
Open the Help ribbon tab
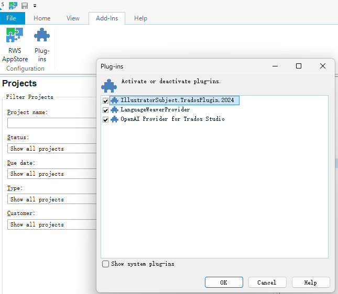pyautogui.click(x=140, y=18)
